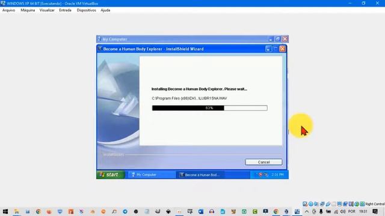
Task: Open the headphones app in the taskbar
Action: (x=211, y=211)
